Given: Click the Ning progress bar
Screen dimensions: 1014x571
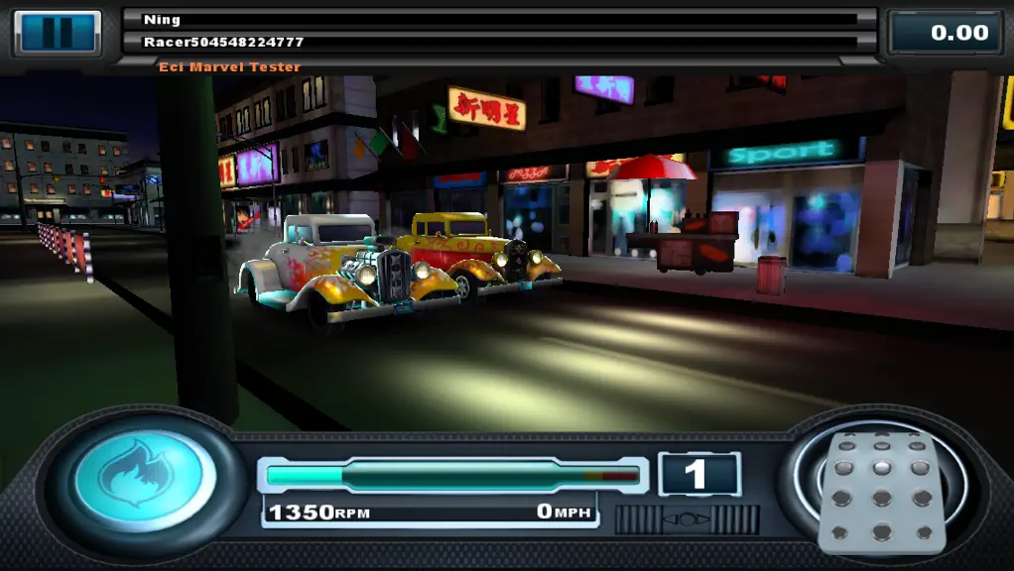Looking at the screenshot, I should click(x=499, y=20).
